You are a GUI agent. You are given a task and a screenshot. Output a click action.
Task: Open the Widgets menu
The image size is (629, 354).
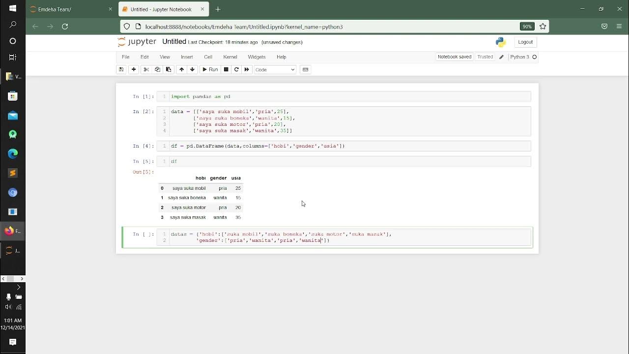[257, 57]
